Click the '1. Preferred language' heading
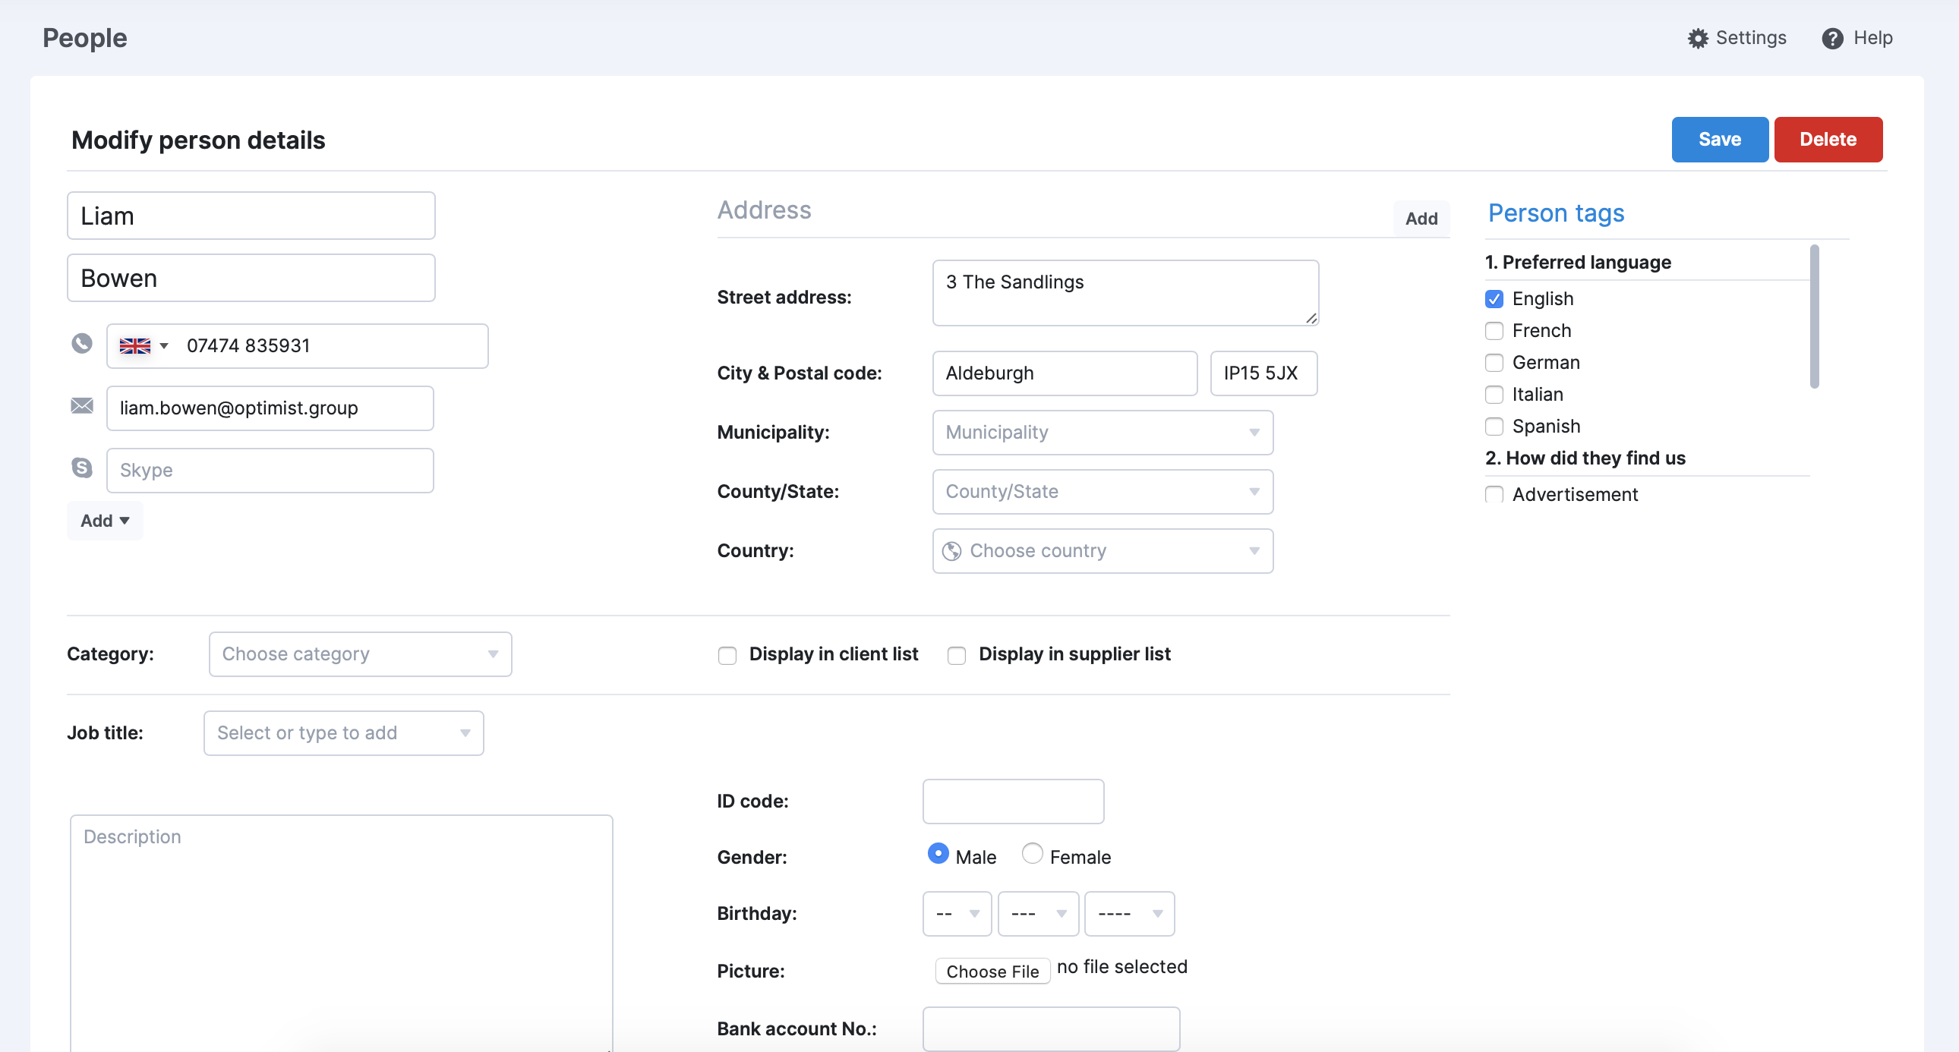 1578,262
